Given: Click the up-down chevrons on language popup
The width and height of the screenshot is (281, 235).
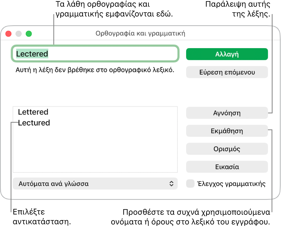Looking at the screenshot, I should [171, 183].
